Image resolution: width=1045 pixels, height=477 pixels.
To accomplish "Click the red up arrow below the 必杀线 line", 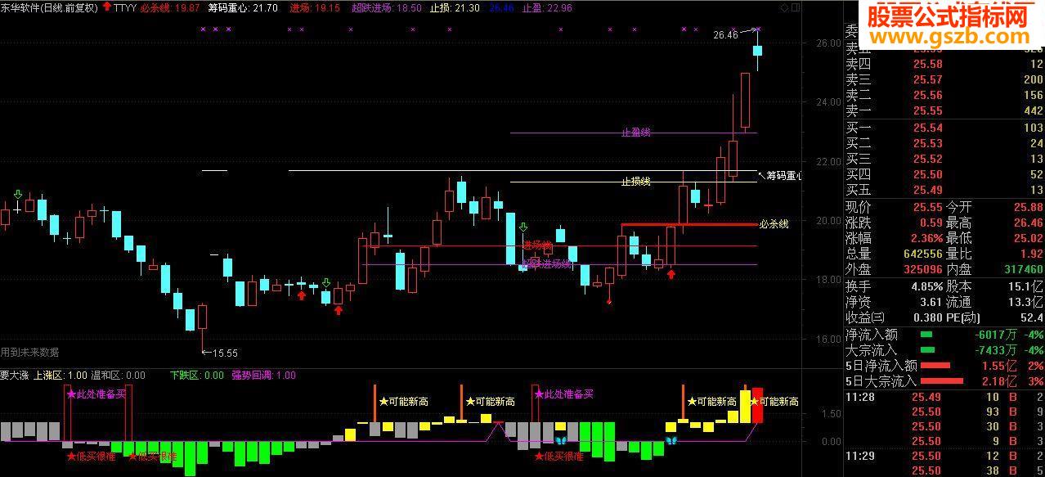I will click(671, 273).
